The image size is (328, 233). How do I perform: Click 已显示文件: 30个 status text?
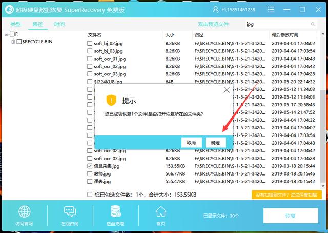221,216
